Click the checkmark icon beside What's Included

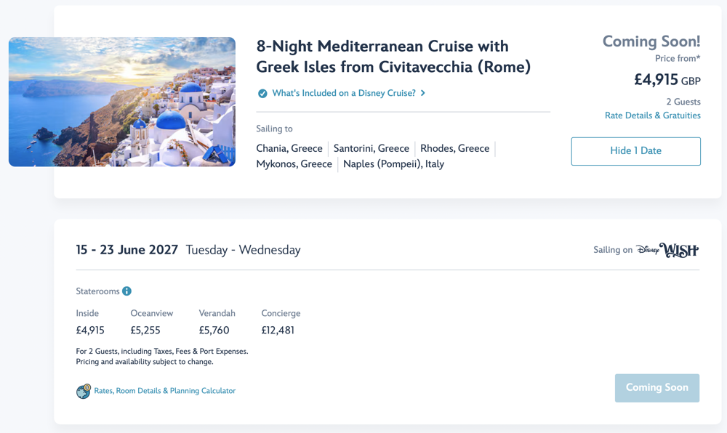tap(262, 94)
